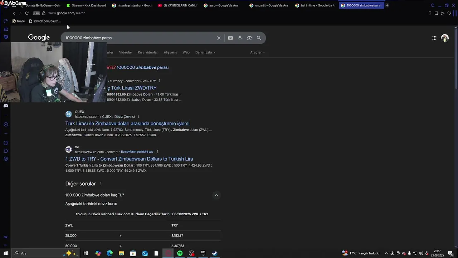
Task: Click suggested spelling 1000000 zimbabve parası
Action: tap(142, 67)
